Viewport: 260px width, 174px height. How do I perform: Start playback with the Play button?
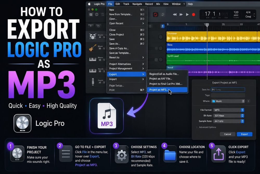click(187, 15)
